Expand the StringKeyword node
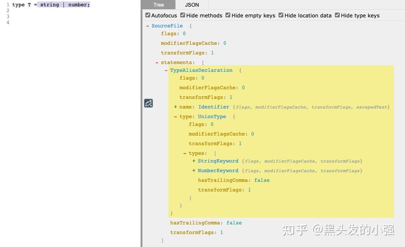This screenshot has width=405, height=247. click(193, 161)
